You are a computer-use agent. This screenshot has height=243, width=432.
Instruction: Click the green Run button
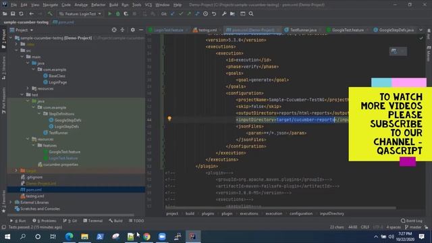click(109, 13)
